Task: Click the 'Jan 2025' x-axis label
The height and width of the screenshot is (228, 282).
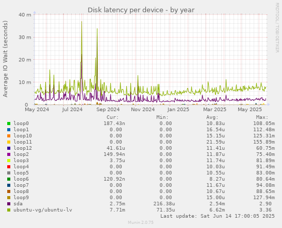Action: pyautogui.click(x=178, y=110)
